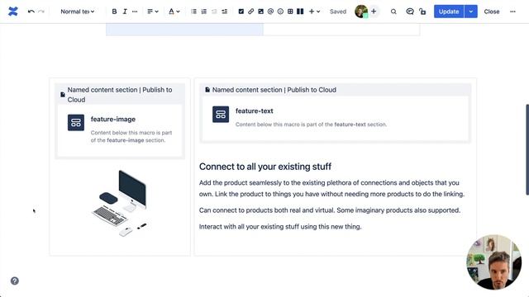
Task: Open the text alignment dropdown
Action: (152, 12)
